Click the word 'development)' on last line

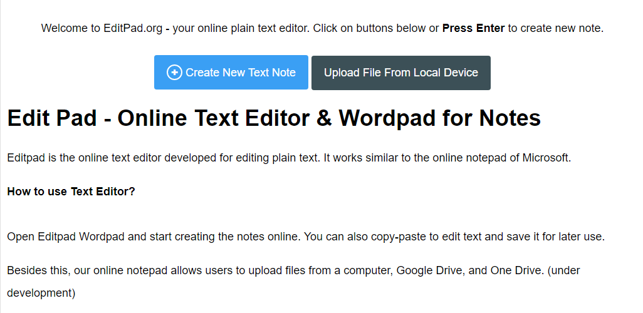click(41, 292)
